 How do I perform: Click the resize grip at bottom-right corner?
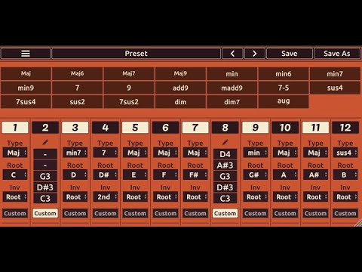358,223
